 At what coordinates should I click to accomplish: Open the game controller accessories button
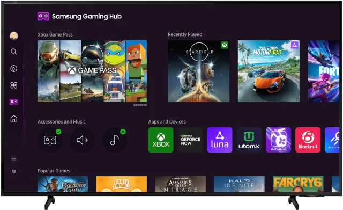50,140
